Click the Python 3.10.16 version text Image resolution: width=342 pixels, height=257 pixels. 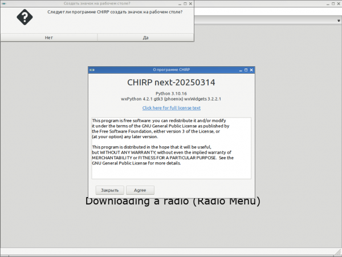[171, 94]
